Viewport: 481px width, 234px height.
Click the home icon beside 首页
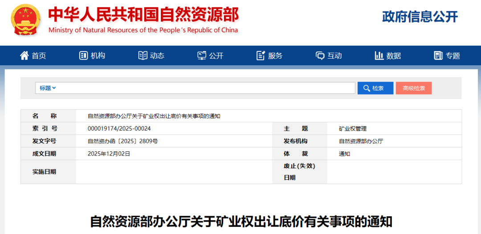click(24, 56)
